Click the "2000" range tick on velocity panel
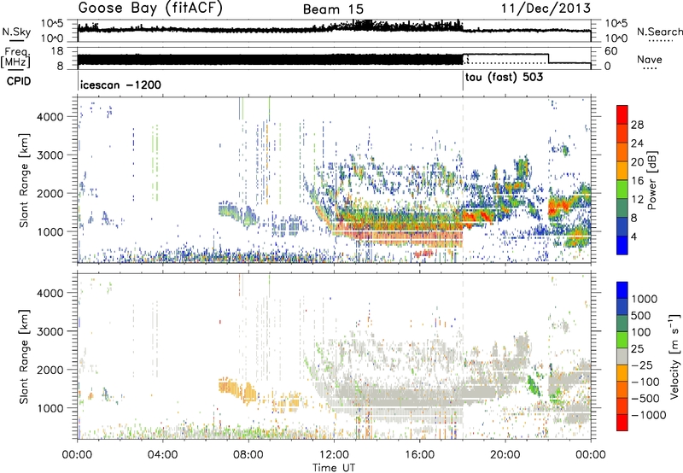Screen dimensions: 683x473 pos(50,370)
